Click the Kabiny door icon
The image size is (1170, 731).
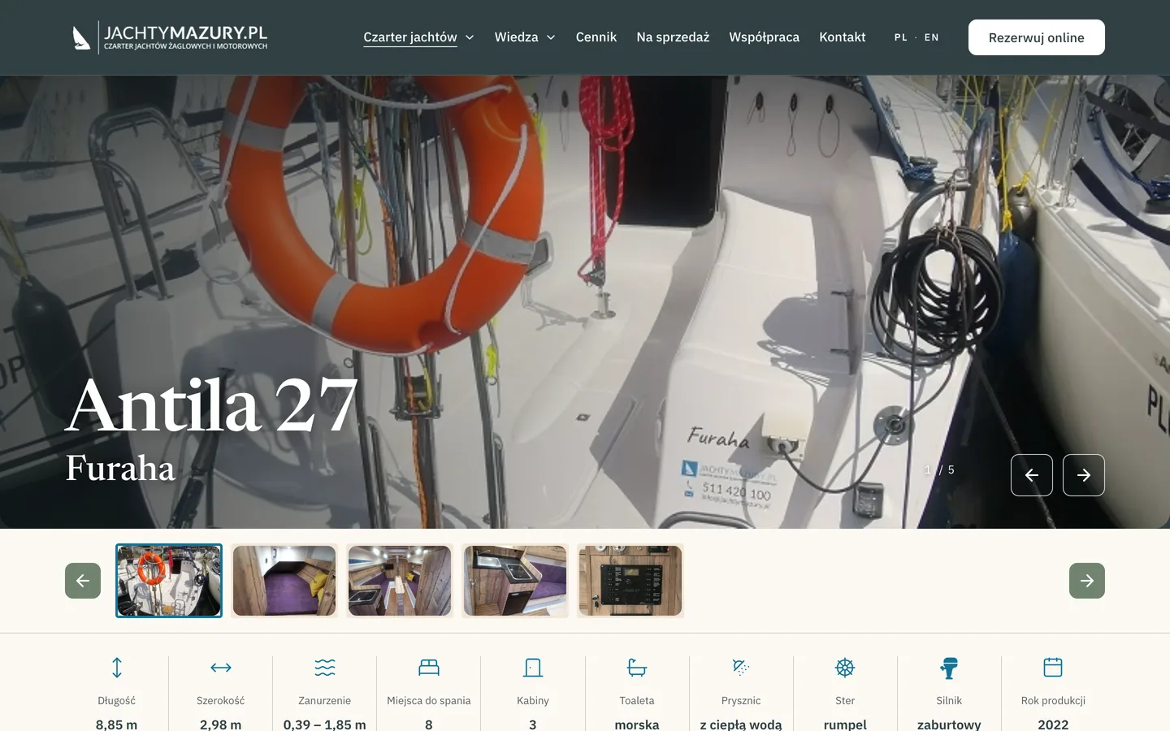pyautogui.click(x=533, y=668)
